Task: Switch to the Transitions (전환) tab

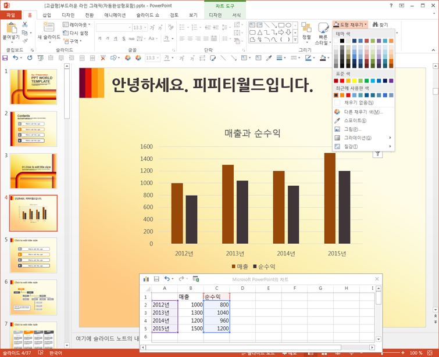Action: tap(90, 15)
